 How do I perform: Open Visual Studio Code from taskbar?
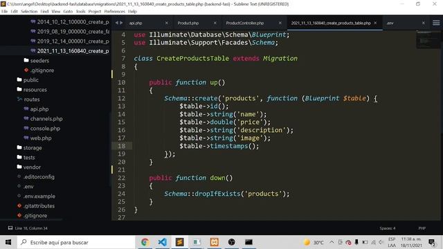[162, 242]
